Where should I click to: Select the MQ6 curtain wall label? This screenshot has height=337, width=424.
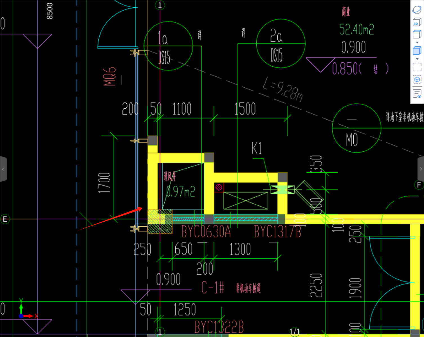[x=109, y=76]
